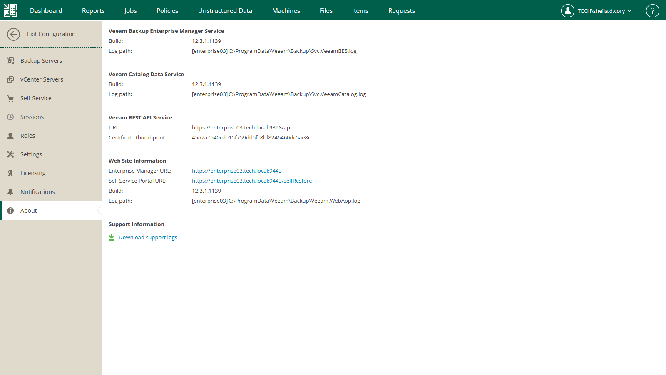
Task: Click the Veeam Enterprise Manager logo icon
Action: tap(10, 10)
